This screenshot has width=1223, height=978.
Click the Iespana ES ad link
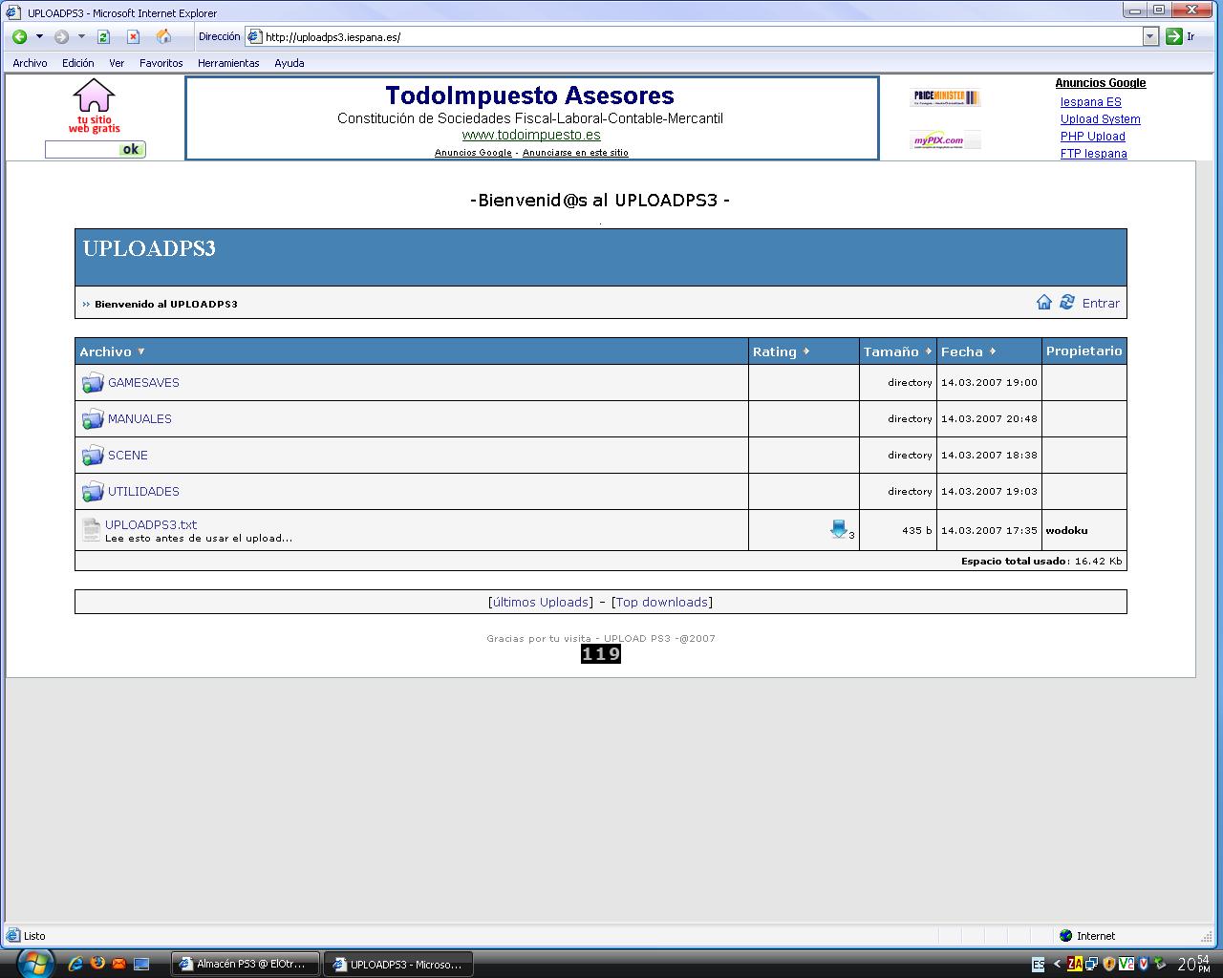pyautogui.click(x=1091, y=102)
